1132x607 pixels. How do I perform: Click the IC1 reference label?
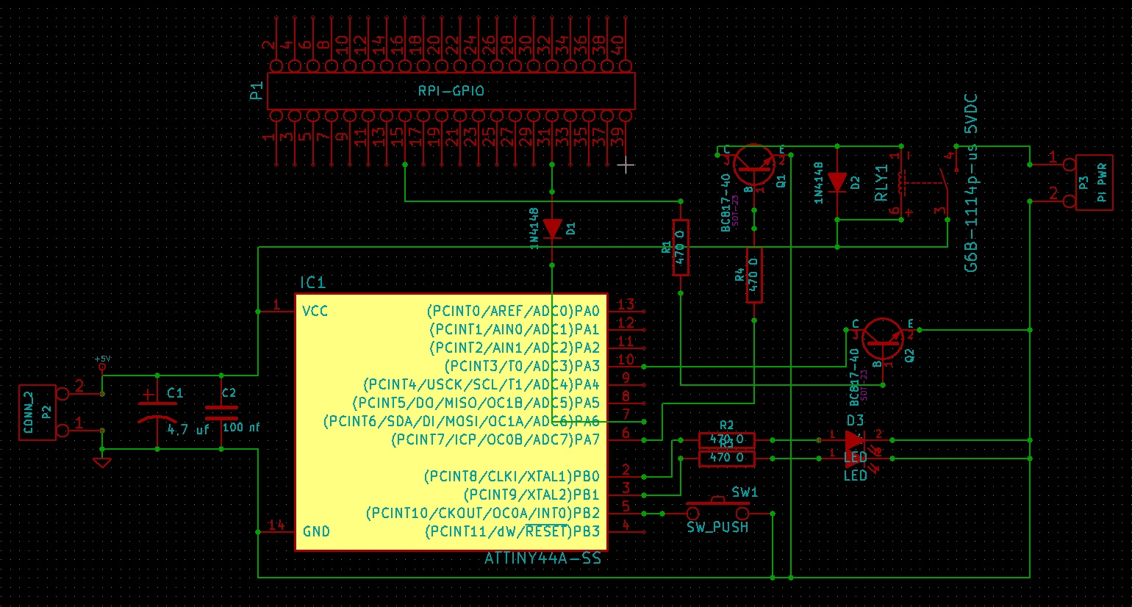tap(312, 282)
